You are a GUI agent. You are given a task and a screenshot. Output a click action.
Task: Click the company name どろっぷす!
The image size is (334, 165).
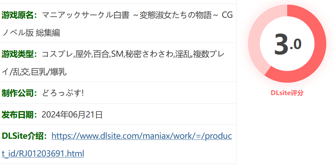(63, 93)
